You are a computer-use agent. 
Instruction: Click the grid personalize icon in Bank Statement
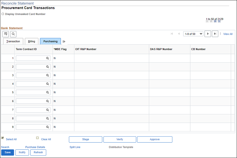(x=6, y=34)
